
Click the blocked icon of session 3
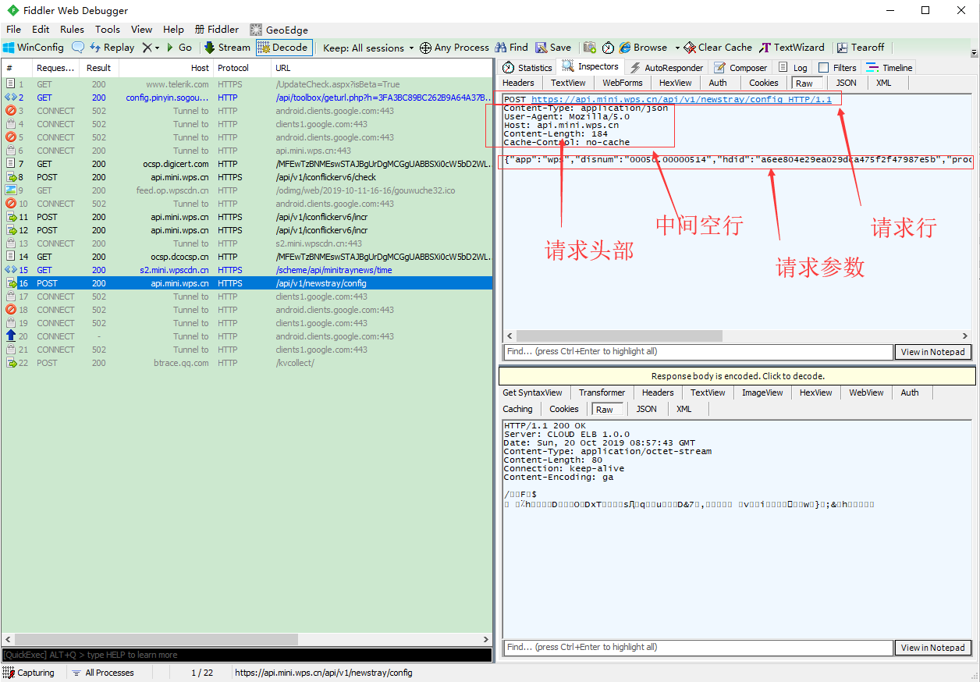point(11,111)
